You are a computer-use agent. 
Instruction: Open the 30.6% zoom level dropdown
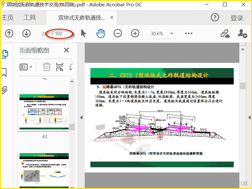[x=172, y=34]
